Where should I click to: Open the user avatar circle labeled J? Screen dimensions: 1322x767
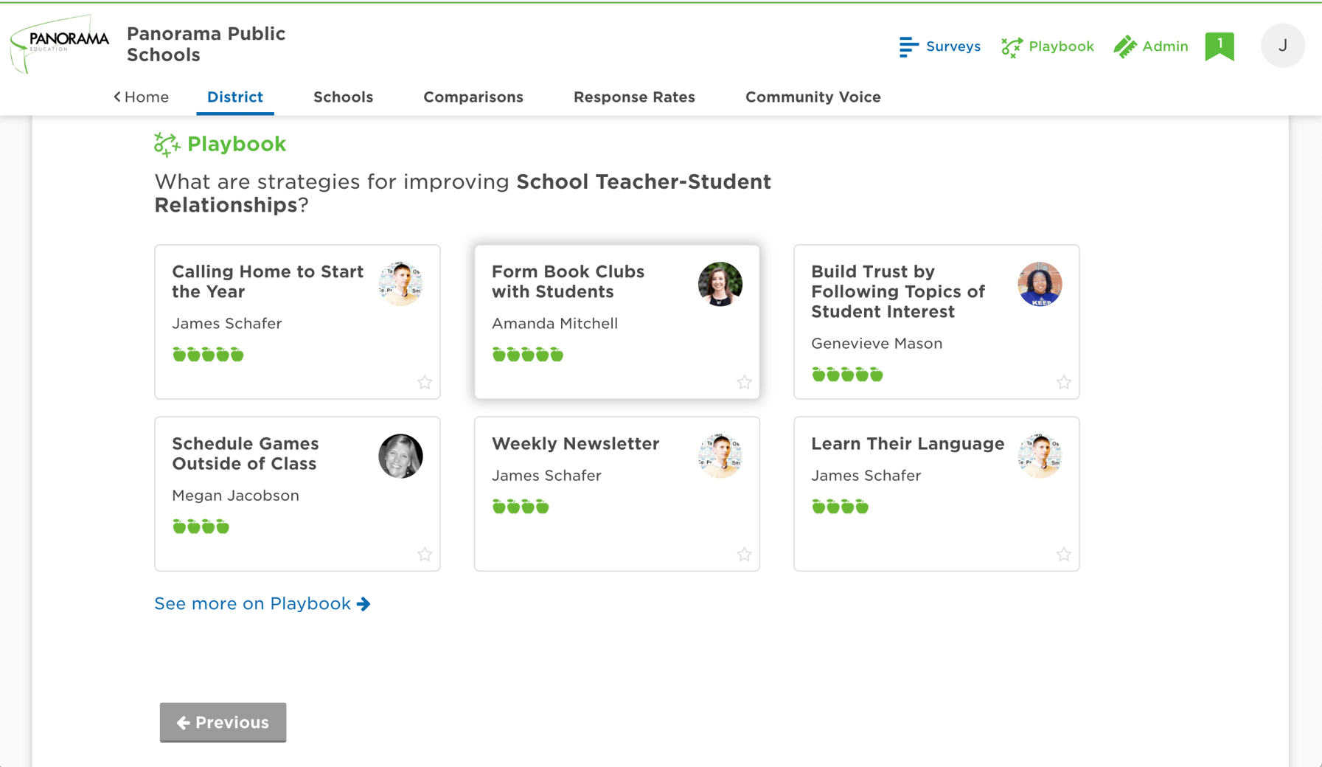pos(1283,45)
